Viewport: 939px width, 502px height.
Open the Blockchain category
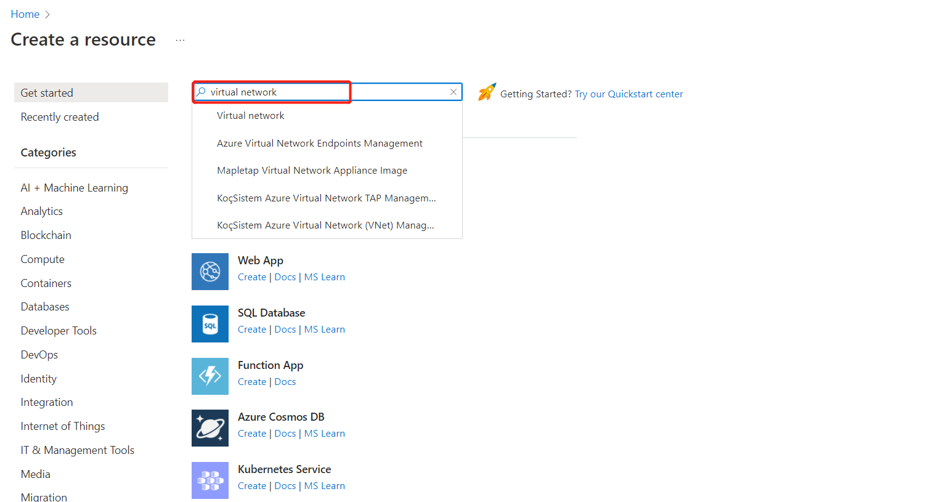click(46, 235)
